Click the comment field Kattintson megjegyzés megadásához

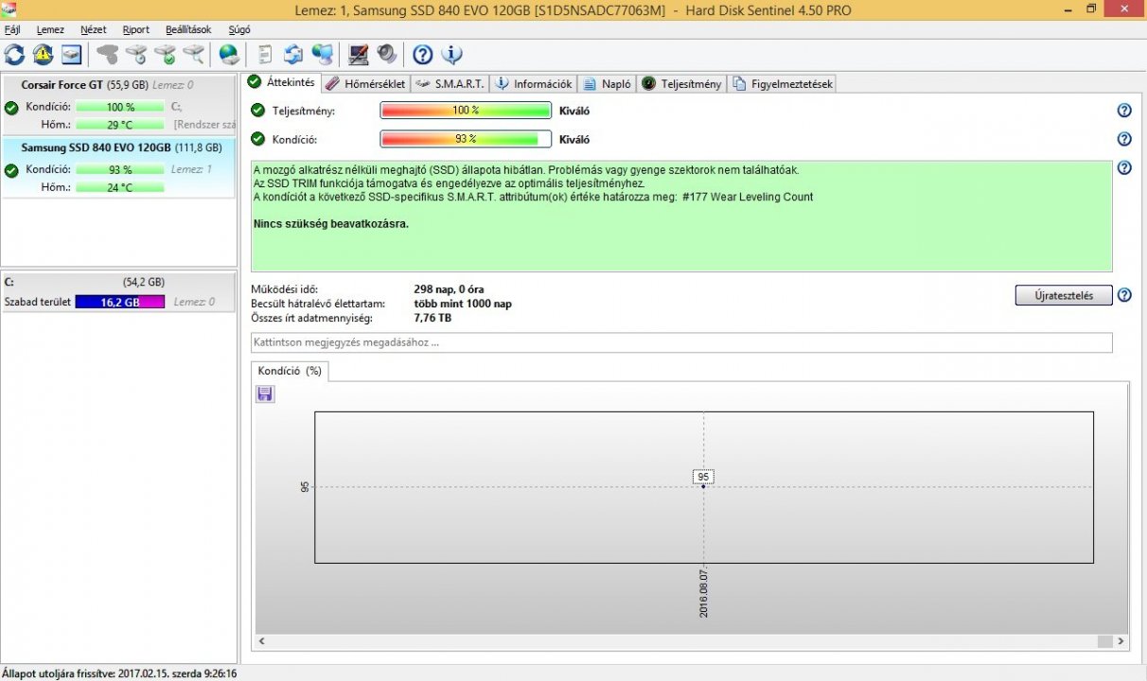click(681, 342)
